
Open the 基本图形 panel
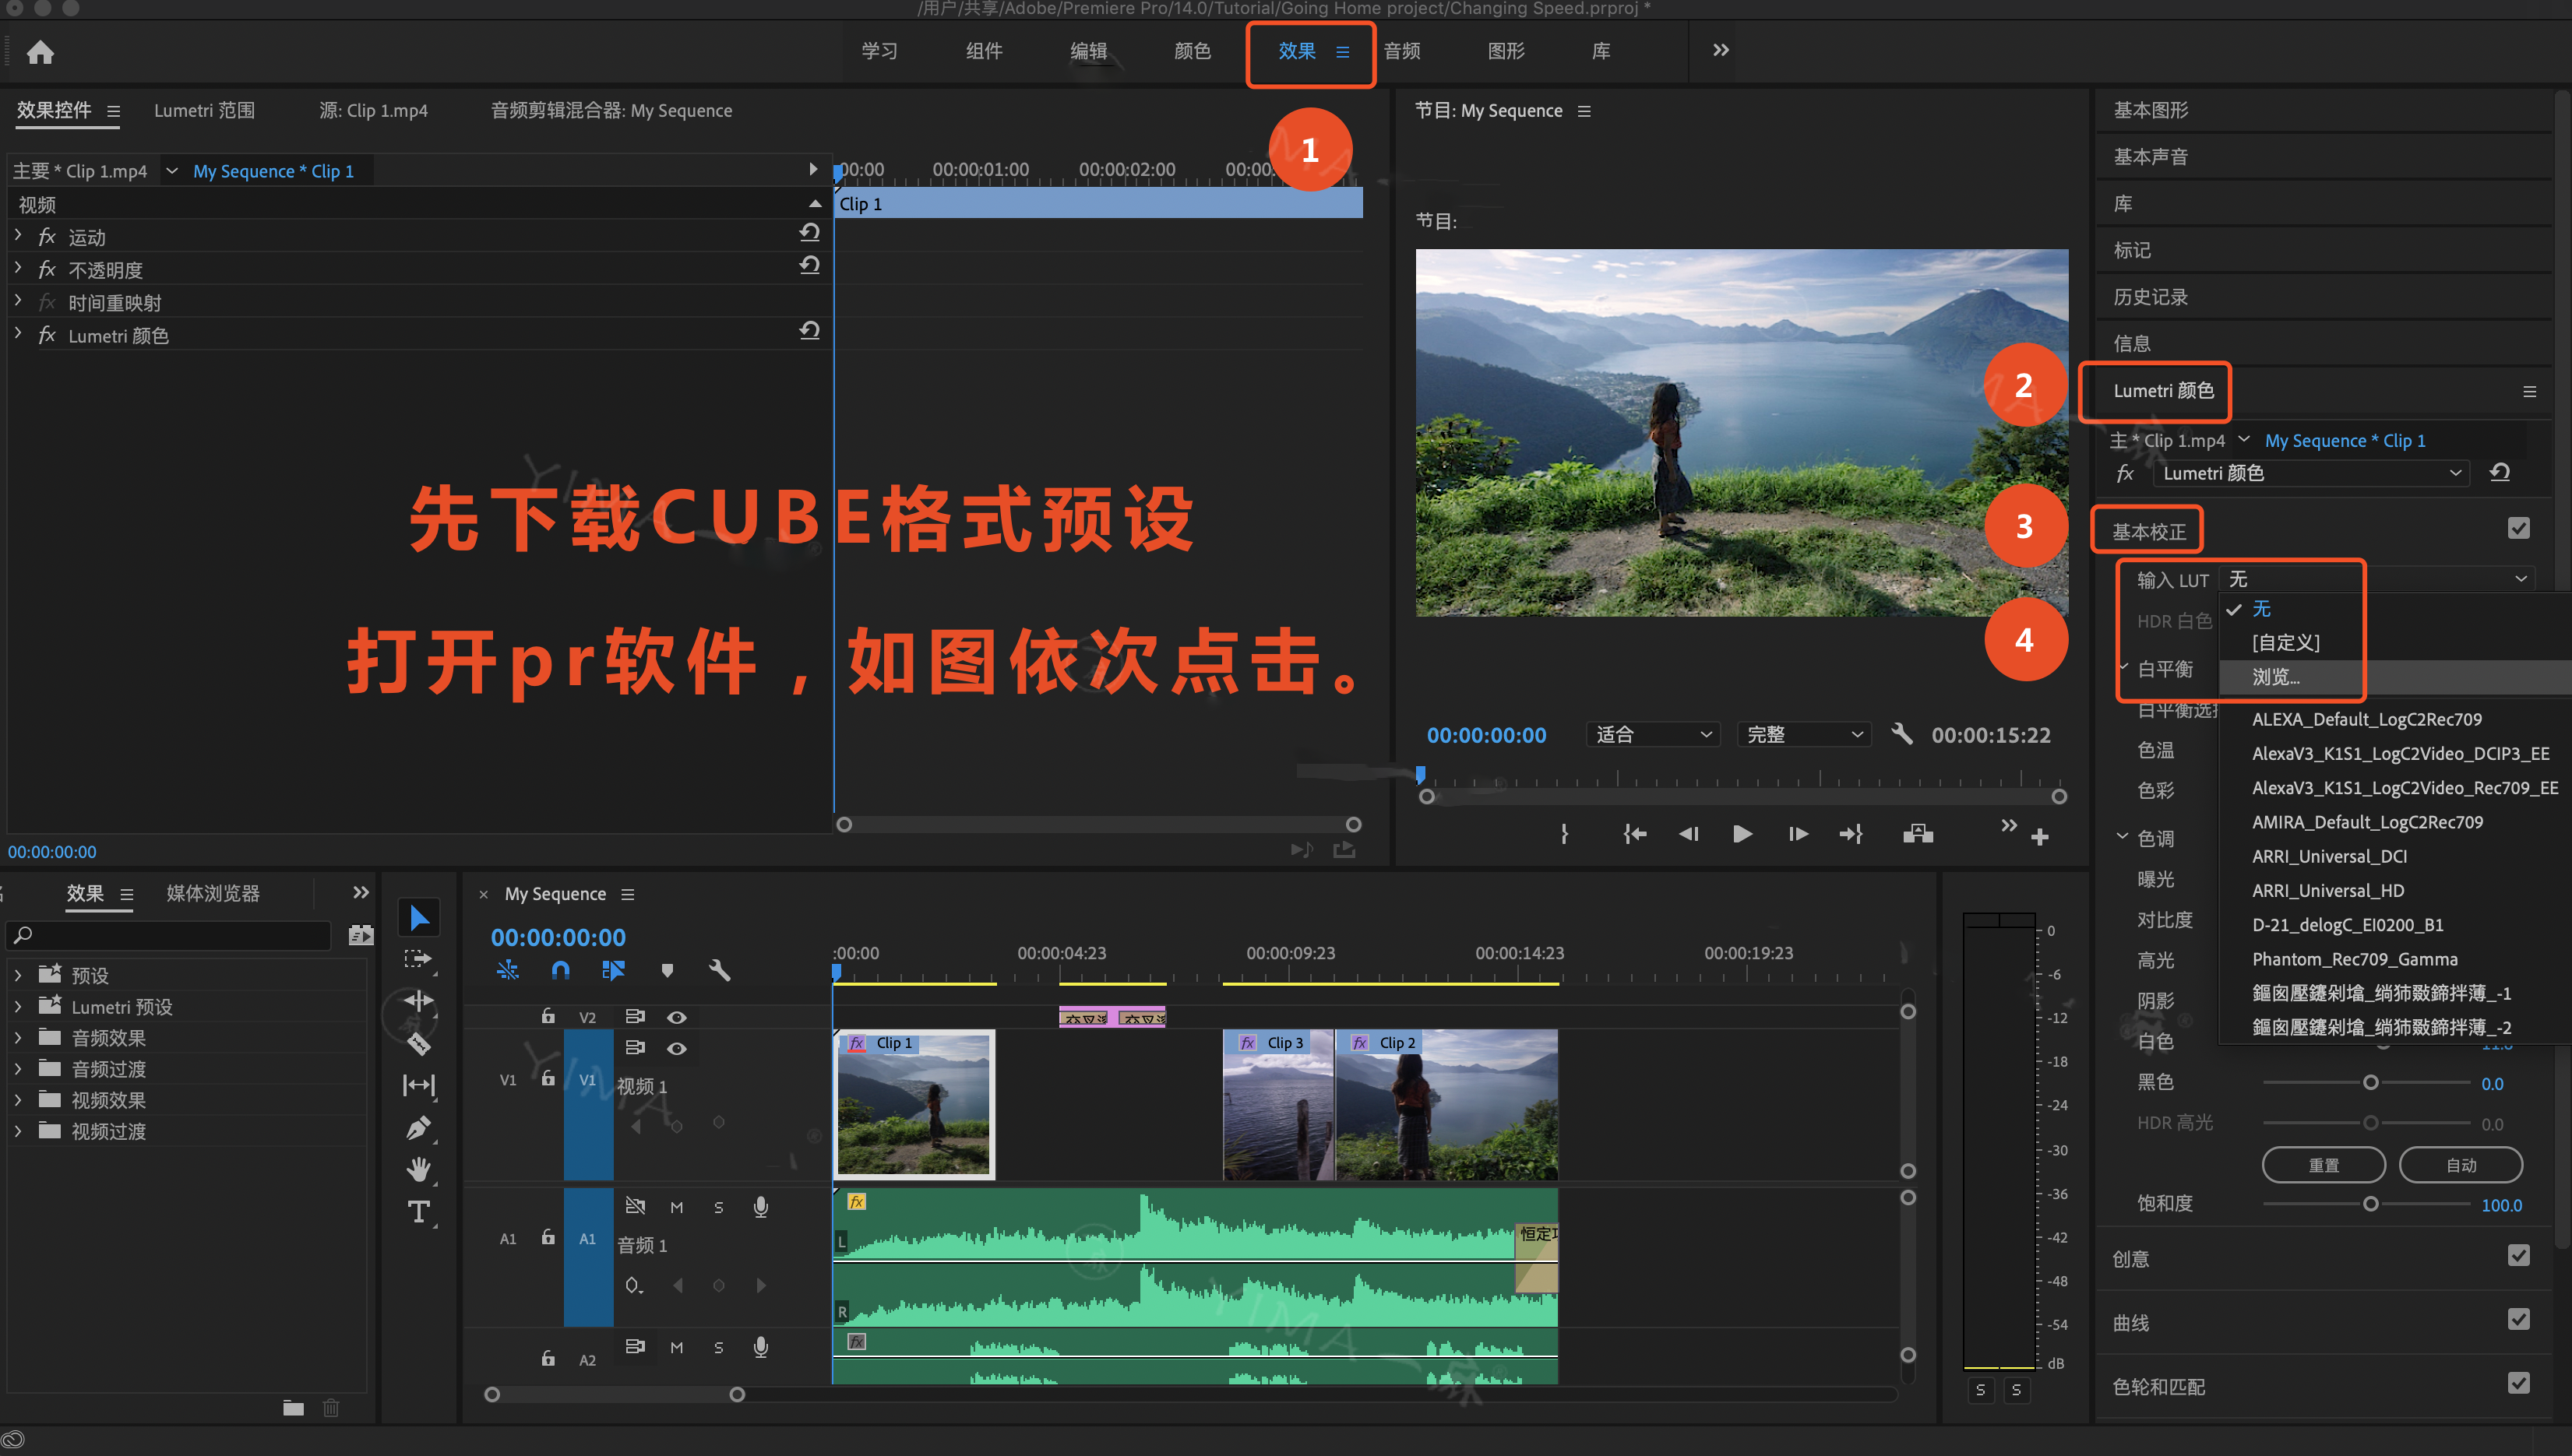tap(2151, 110)
